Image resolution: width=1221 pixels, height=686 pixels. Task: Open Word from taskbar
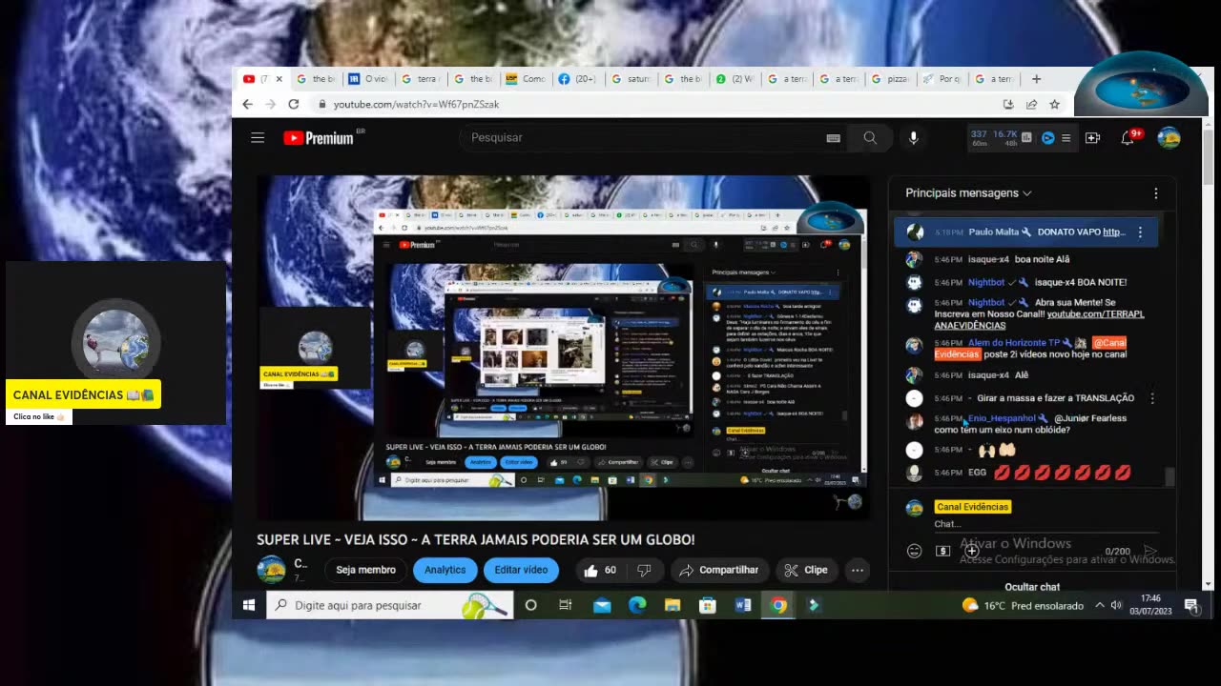click(x=743, y=605)
